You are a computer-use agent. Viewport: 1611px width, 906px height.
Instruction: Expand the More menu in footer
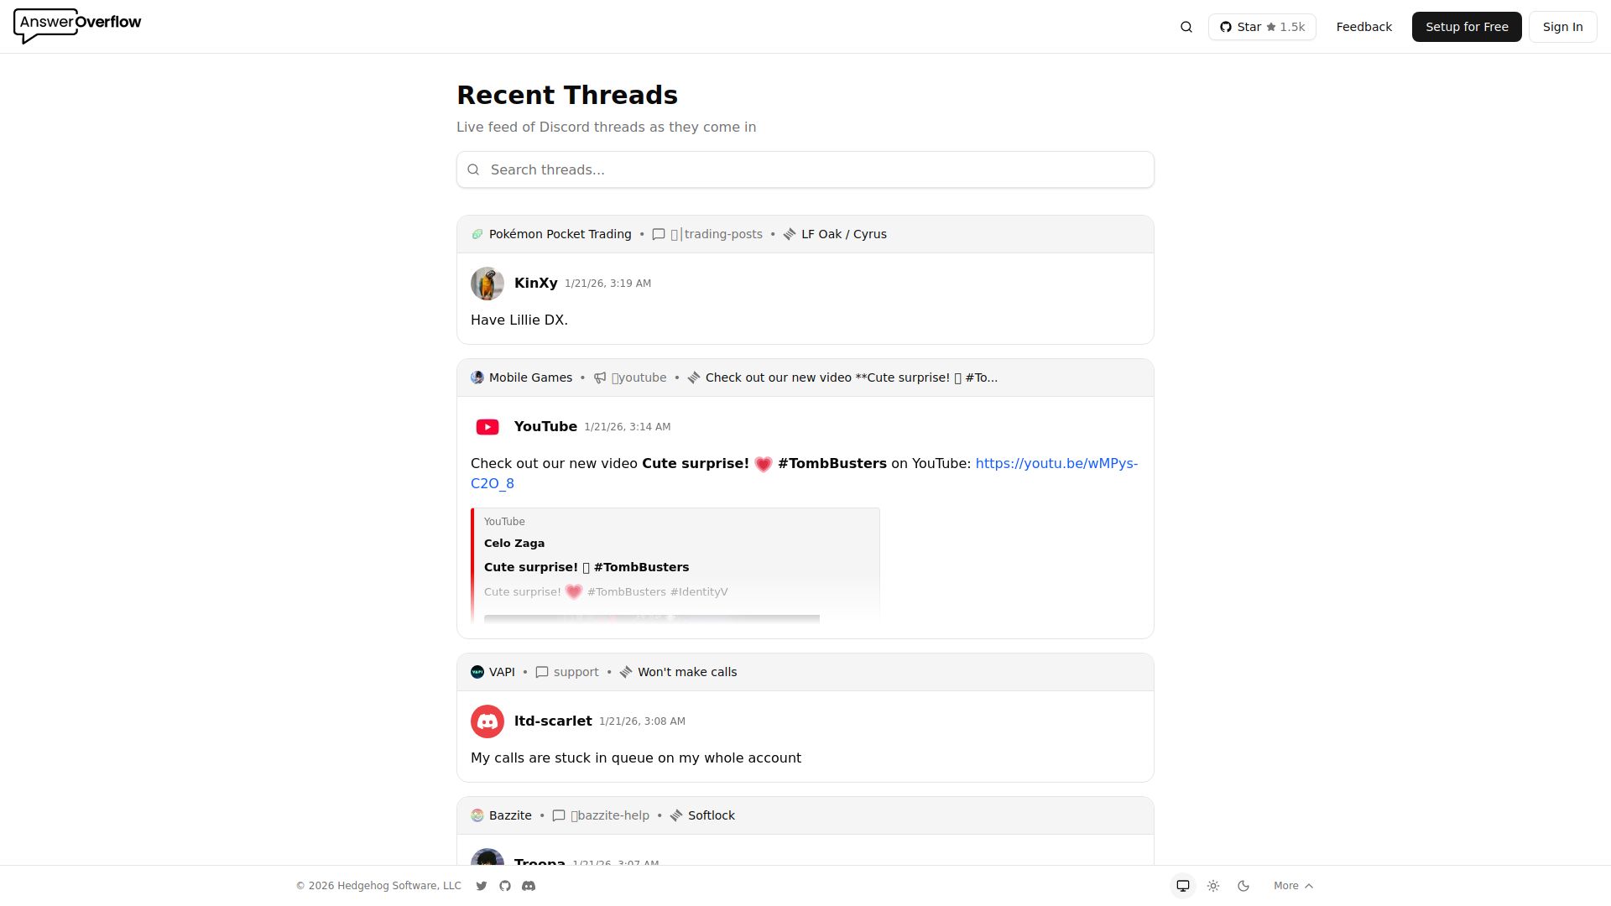[x=1293, y=886]
